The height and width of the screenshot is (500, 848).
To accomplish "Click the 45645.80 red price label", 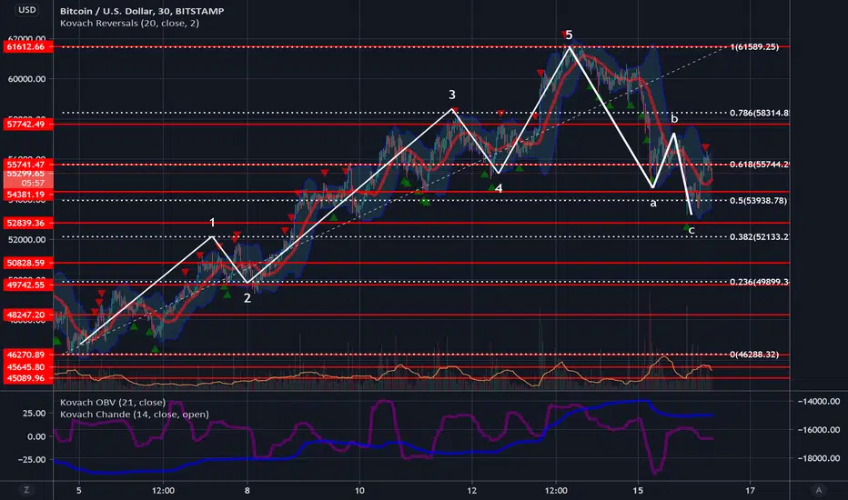I will (26, 367).
